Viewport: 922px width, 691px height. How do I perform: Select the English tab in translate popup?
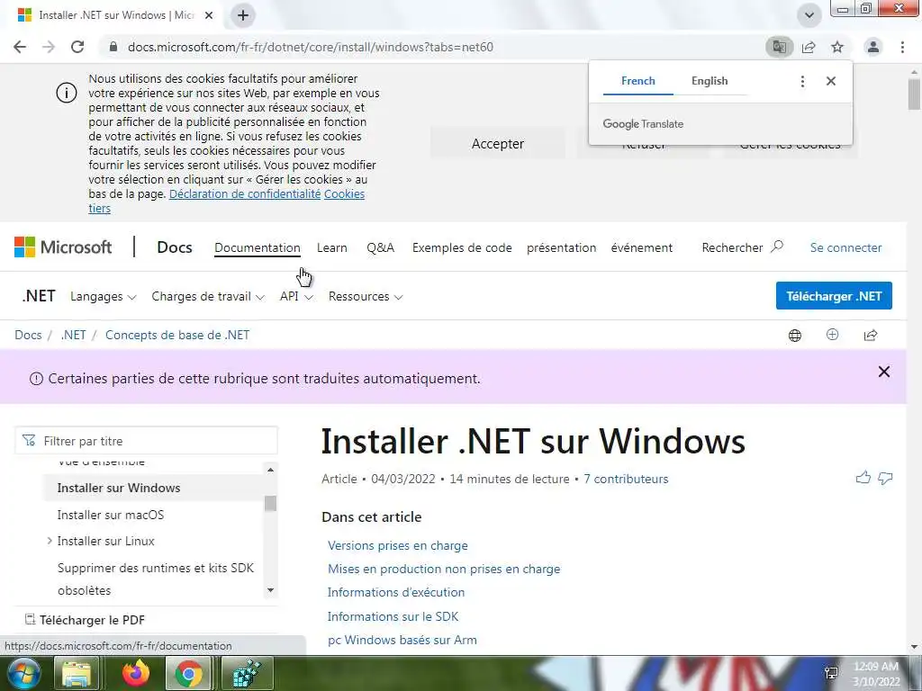710,81
